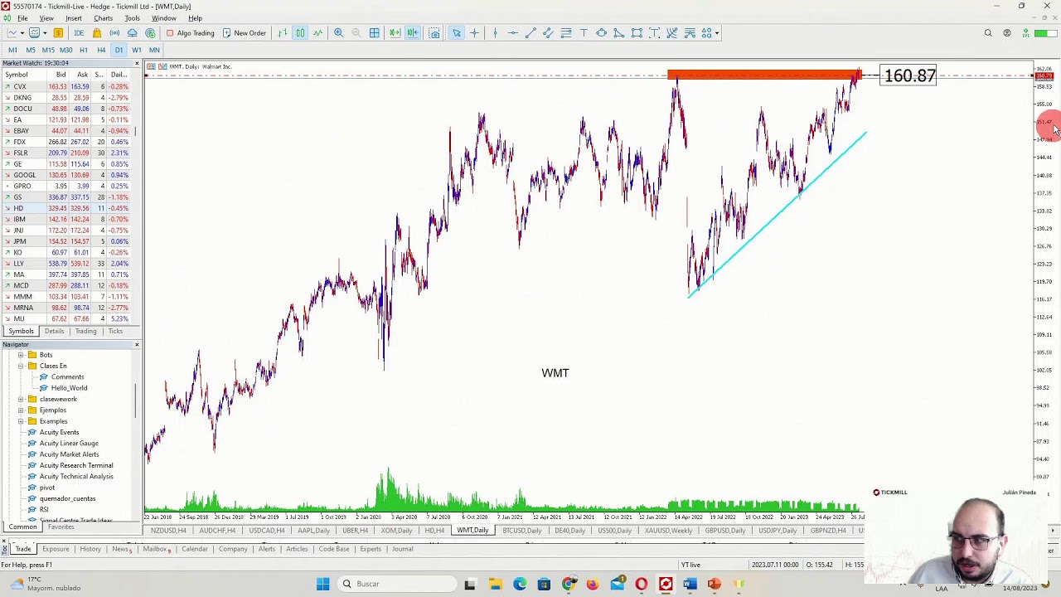
Task: Select the H4 timeframe
Action: [101, 50]
